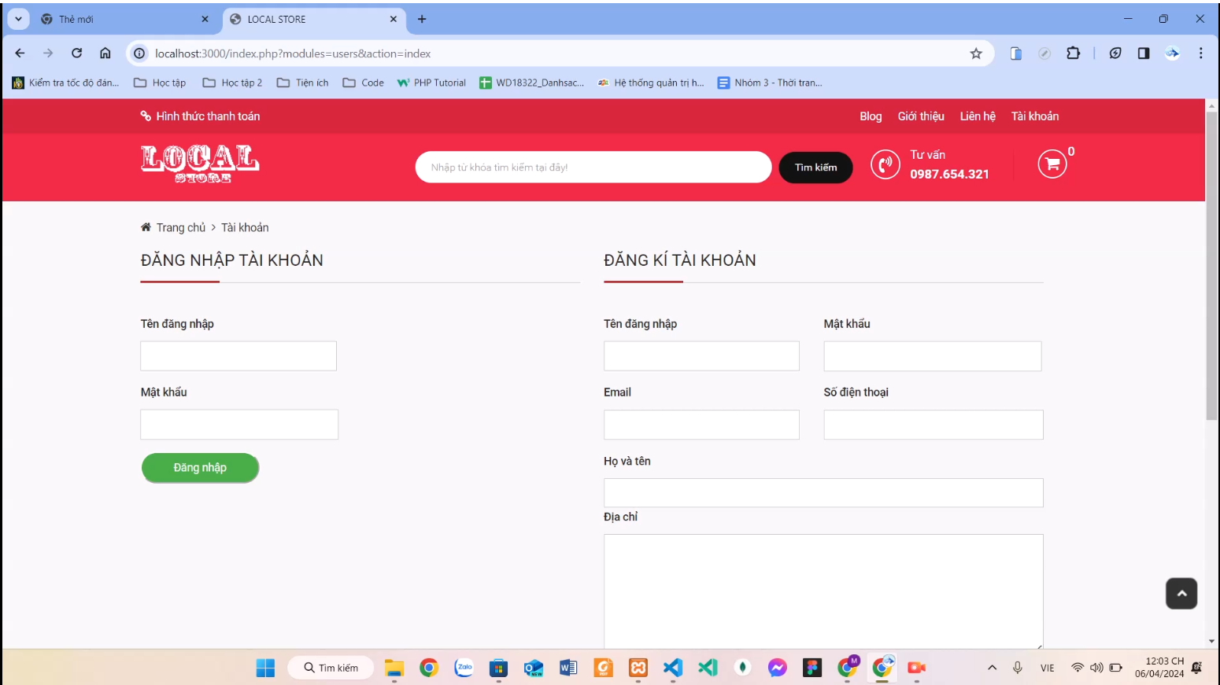
Task: Click the browser back arrow
Action: click(x=20, y=53)
